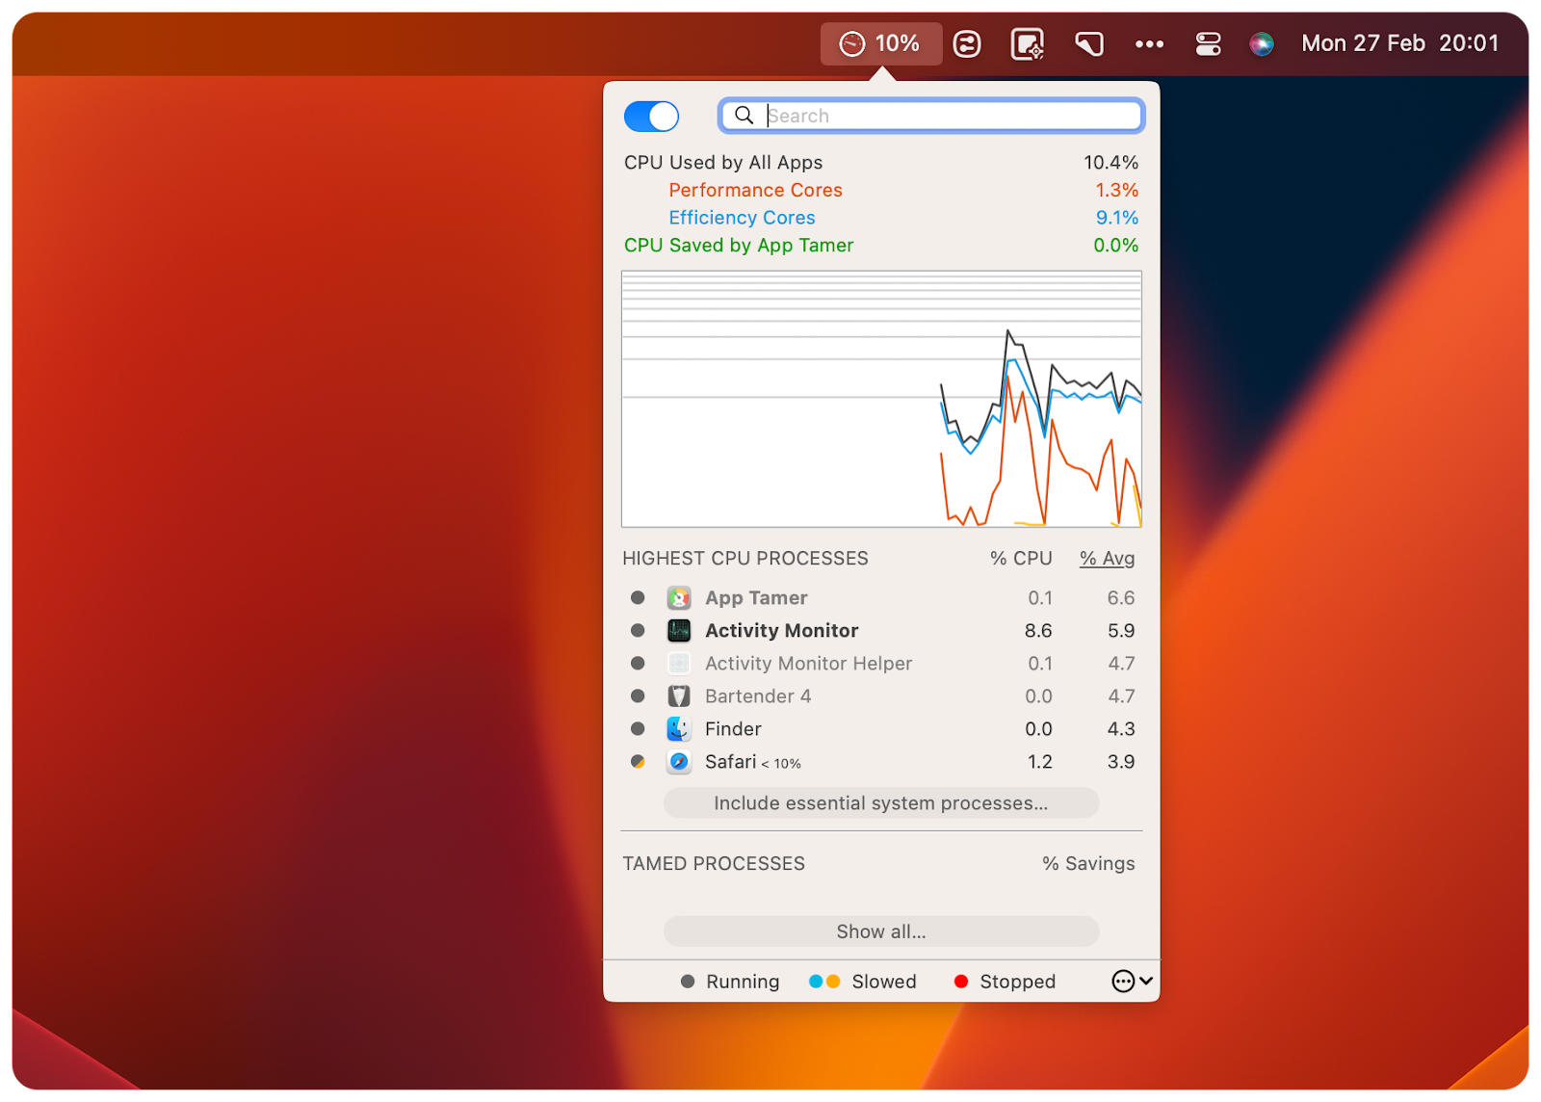Select the Activity Monitor Helper entry
The height and width of the screenshot is (1102, 1541).
click(x=807, y=663)
